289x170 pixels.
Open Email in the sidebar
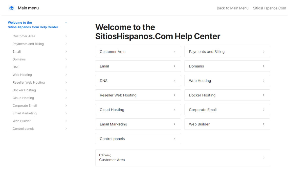point(17,52)
